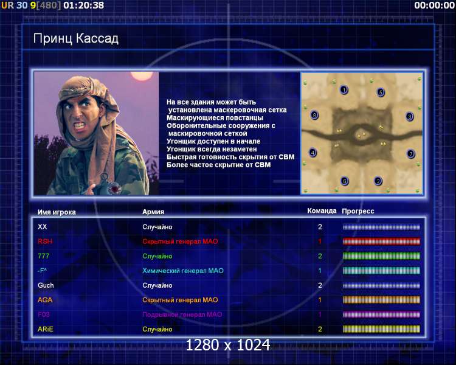Click the purple progress bar for player F03
Viewport: 456px width, 365px height.
382,315
